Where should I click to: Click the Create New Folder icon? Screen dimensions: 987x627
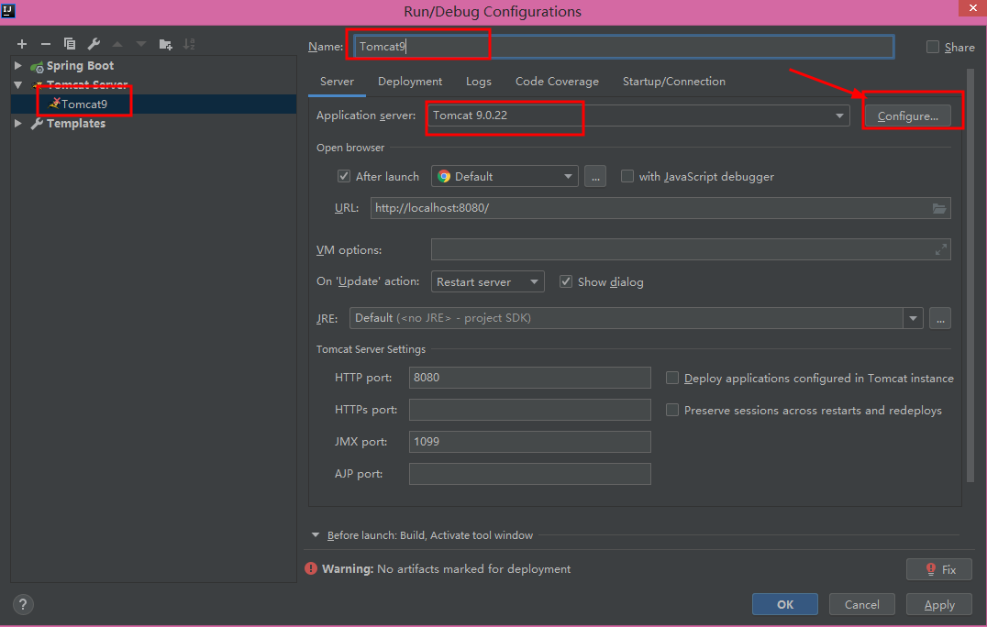click(x=165, y=44)
